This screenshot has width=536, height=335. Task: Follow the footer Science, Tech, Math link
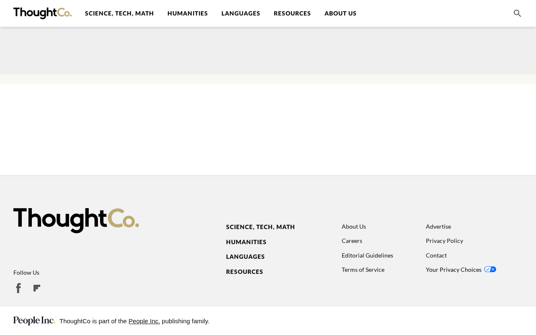(x=260, y=227)
